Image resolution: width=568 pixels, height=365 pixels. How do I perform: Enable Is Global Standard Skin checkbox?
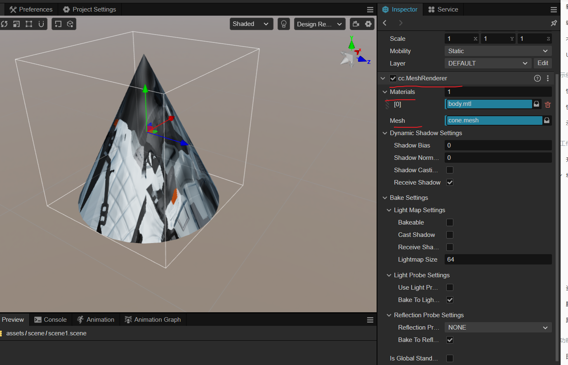[450, 358]
